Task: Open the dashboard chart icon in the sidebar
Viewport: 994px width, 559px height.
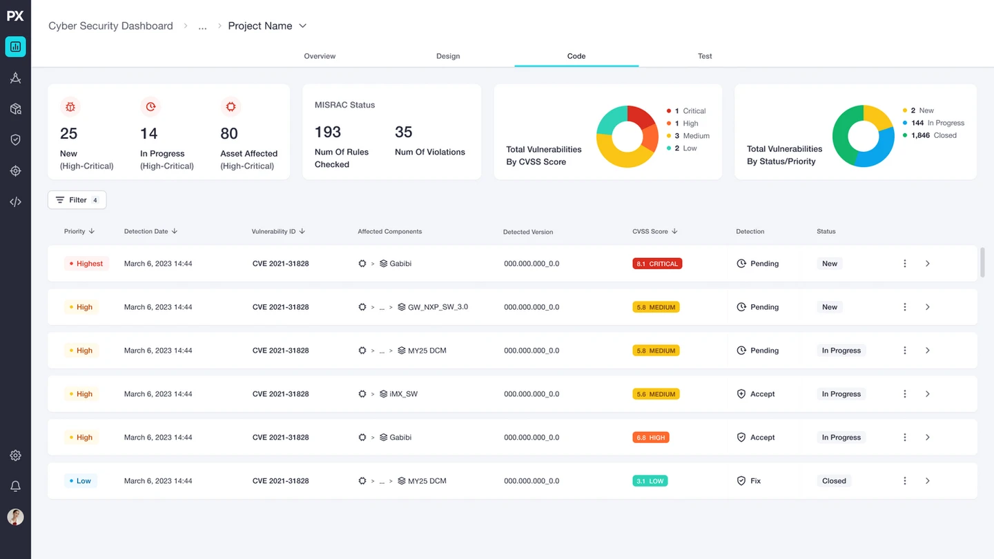Action: coord(15,47)
